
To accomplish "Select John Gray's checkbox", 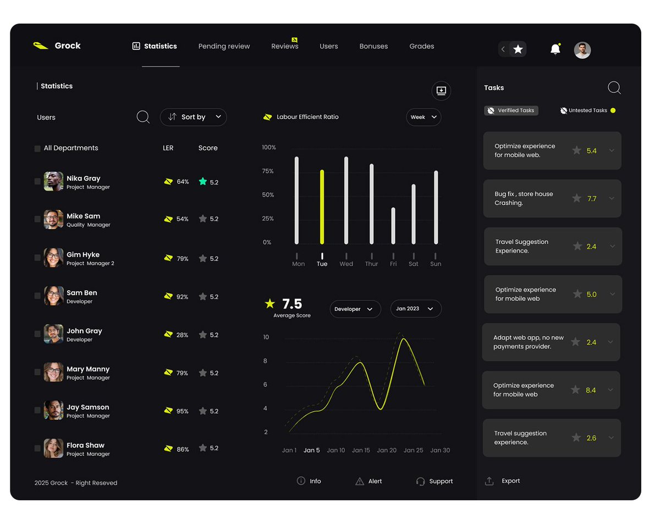I will (37, 334).
